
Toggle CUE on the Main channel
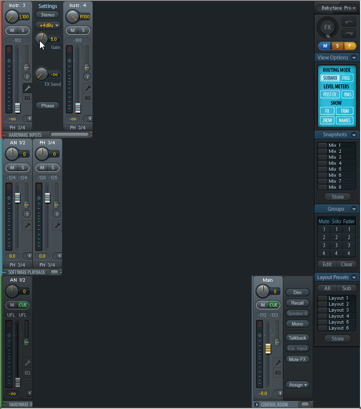(x=273, y=305)
